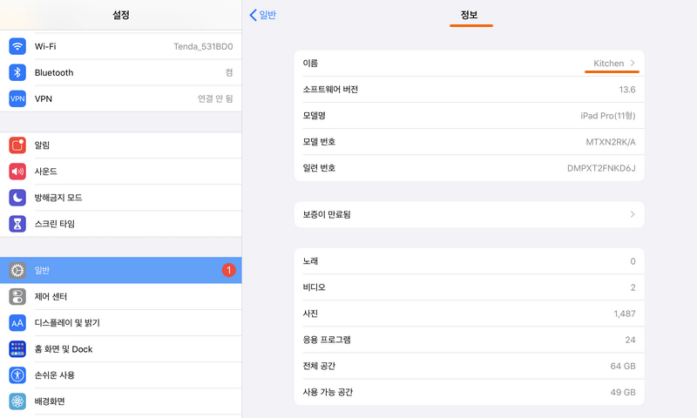The image size is (697, 418).
Task: Open the 보증이 만료됨 warranty row
Action: click(470, 214)
